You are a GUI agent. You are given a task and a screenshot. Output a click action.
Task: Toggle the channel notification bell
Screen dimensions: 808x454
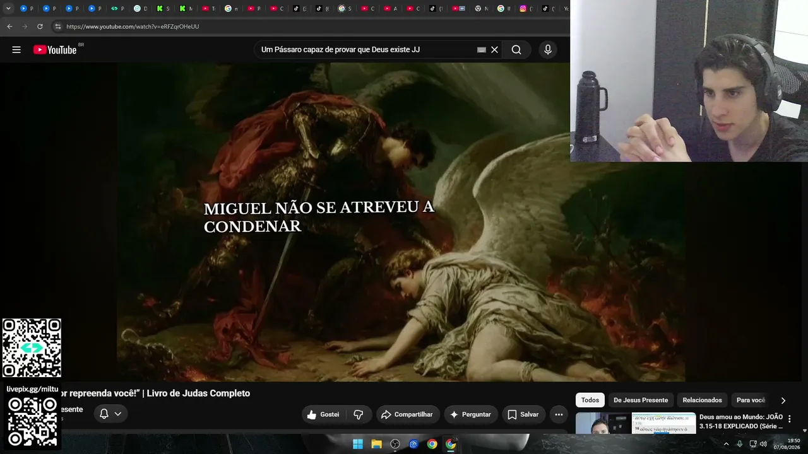[x=104, y=414]
